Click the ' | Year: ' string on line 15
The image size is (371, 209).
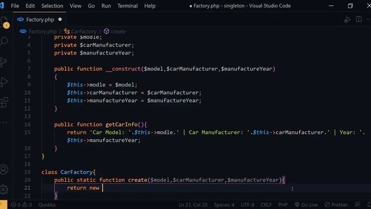click(344, 132)
